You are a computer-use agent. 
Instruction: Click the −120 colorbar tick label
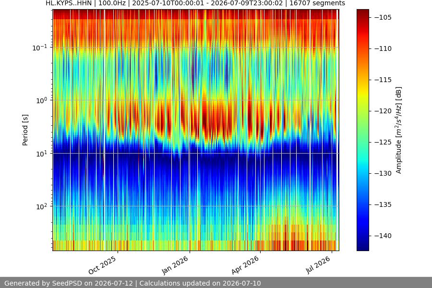tap(383, 111)
